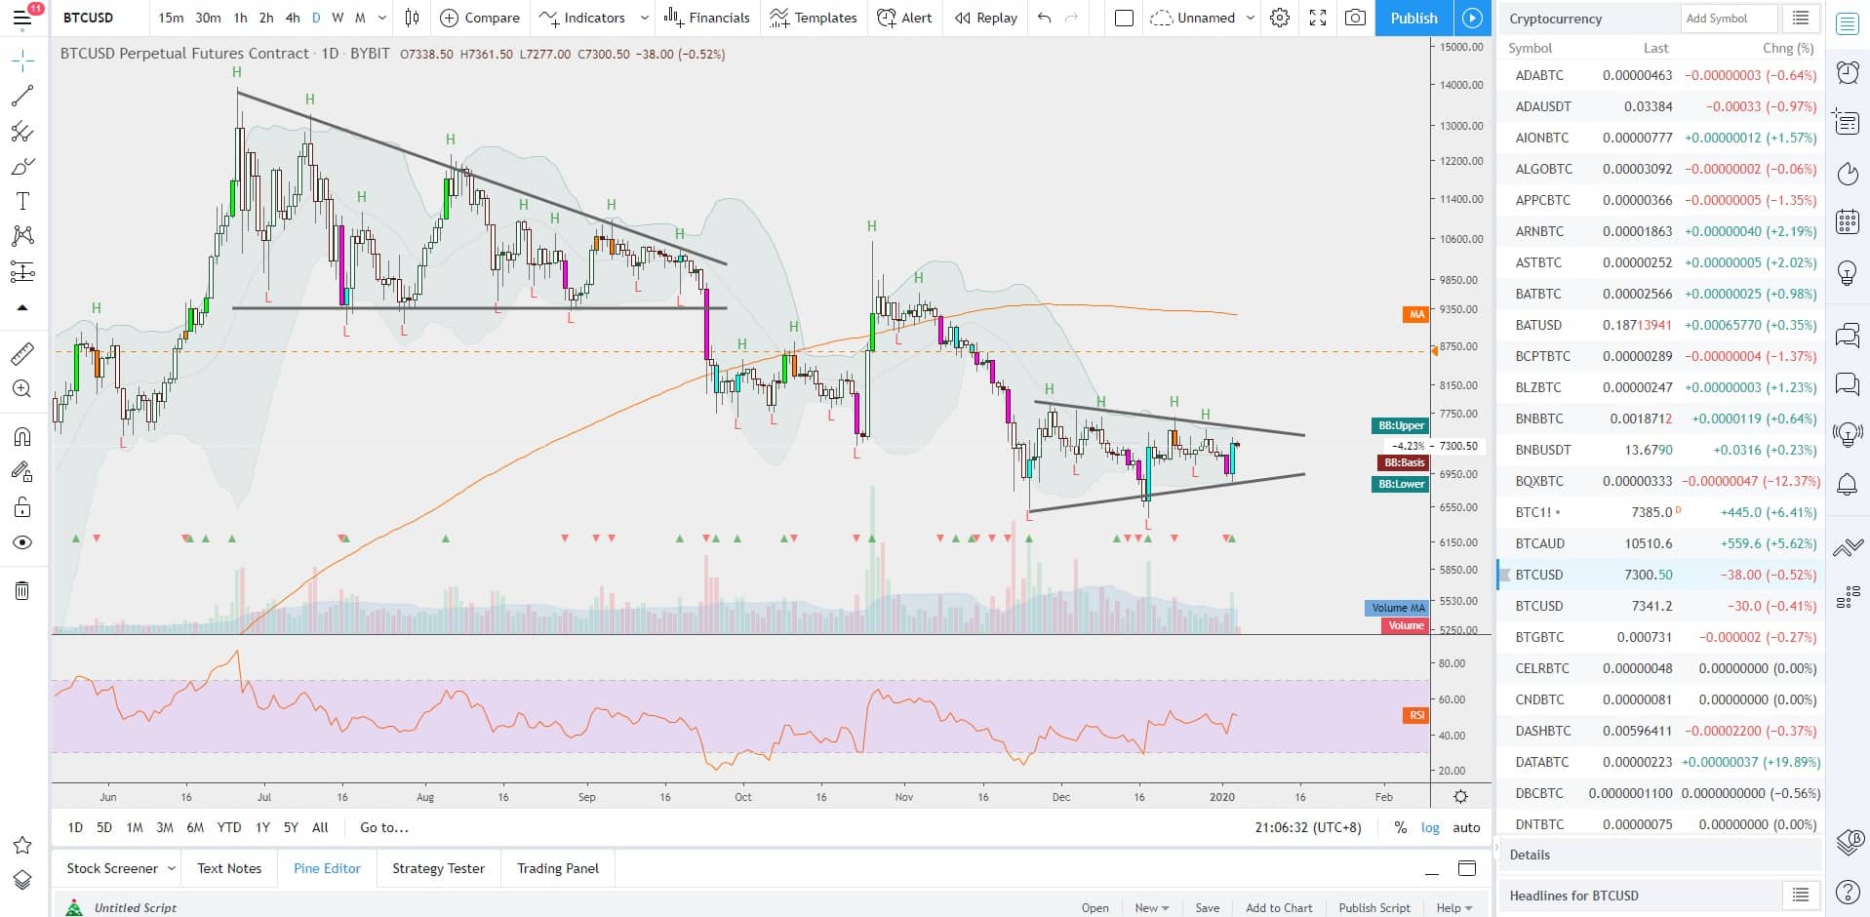This screenshot has width=1870, height=917.
Task: Open the object tree icon
Action: (22, 880)
